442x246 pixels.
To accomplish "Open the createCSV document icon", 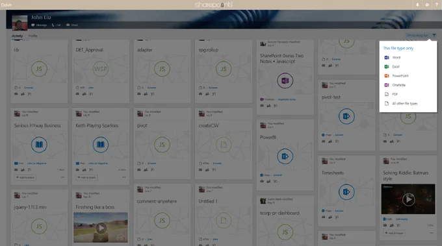I will (x=224, y=145).
